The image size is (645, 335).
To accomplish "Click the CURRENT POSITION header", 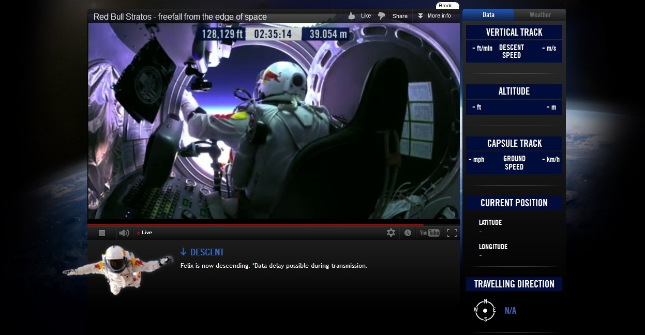I will click(x=514, y=203).
